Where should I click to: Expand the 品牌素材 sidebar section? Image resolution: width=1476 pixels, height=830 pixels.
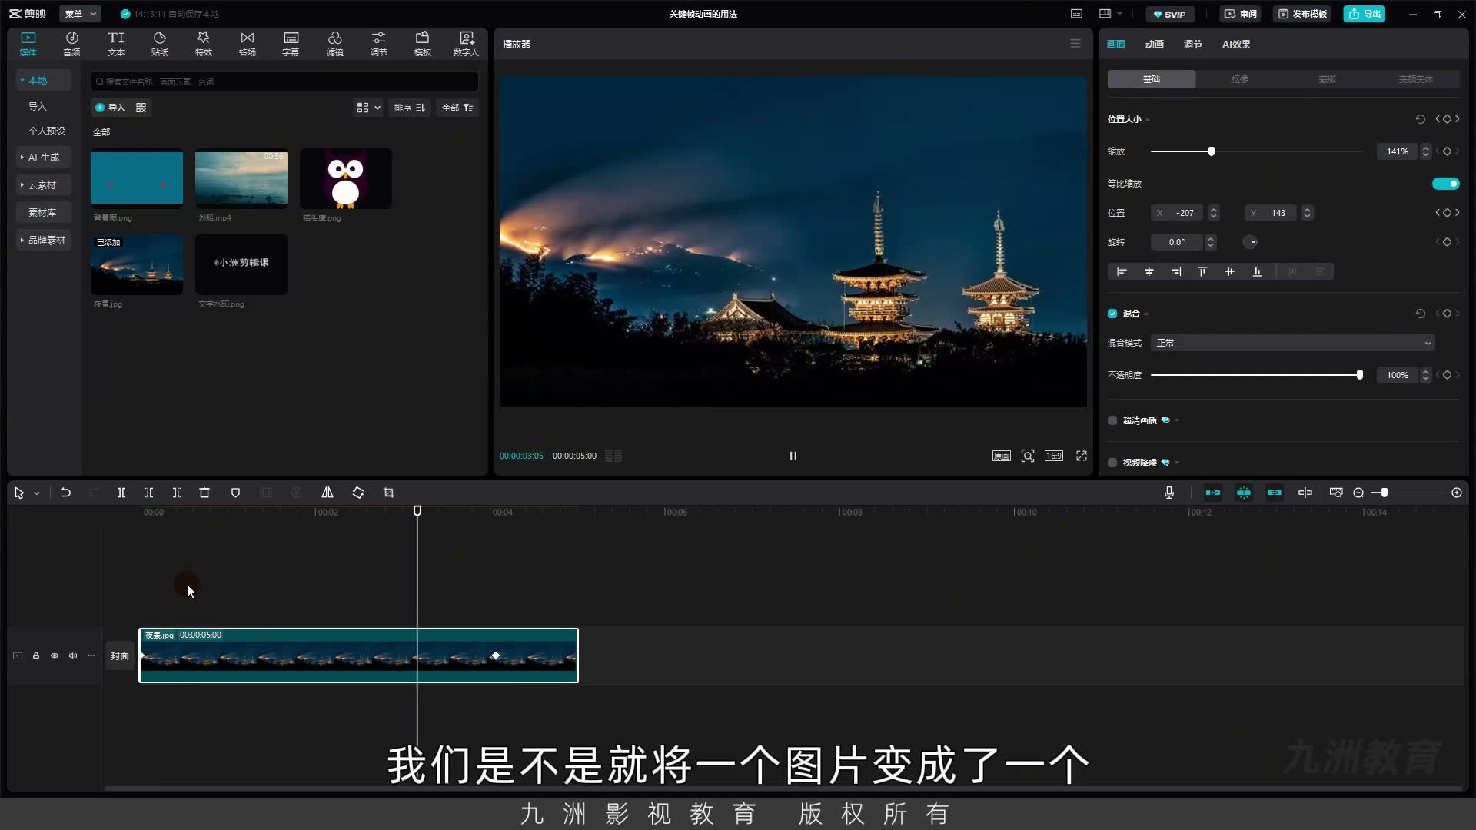click(44, 240)
